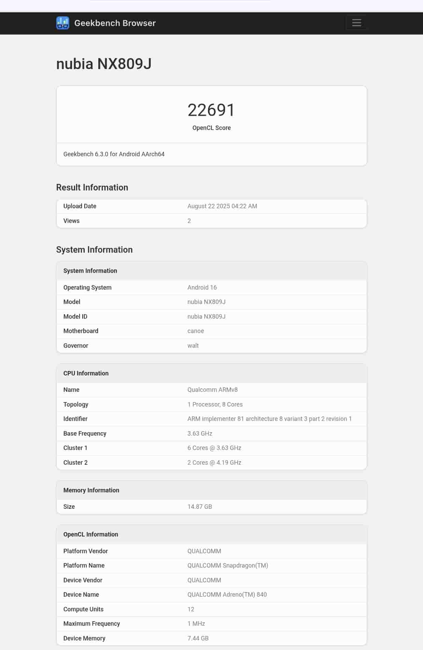Click the ARM implementer identifier text
Image resolution: width=423 pixels, height=650 pixels.
click(x=269, y=419)
